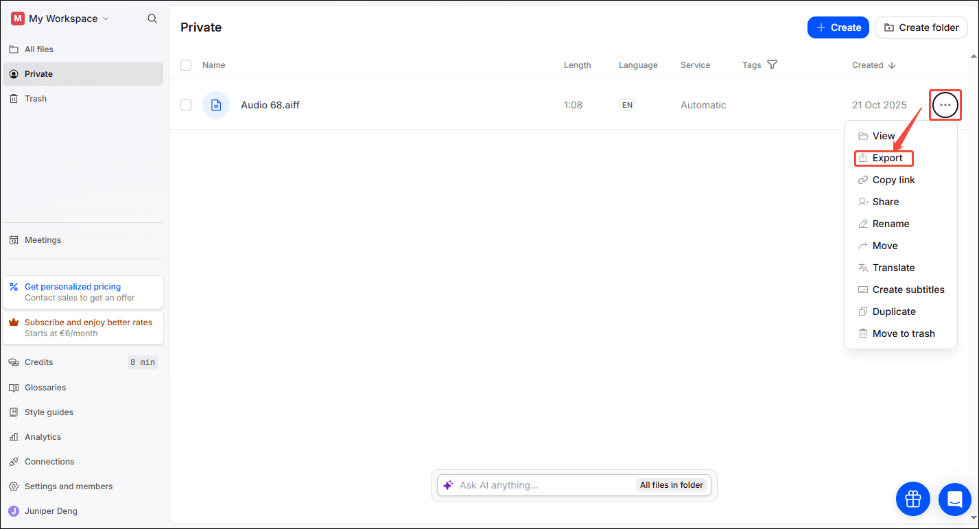Click the gift rewards button
Viewport: 979px width, 529px height.
tap(913, 499)
